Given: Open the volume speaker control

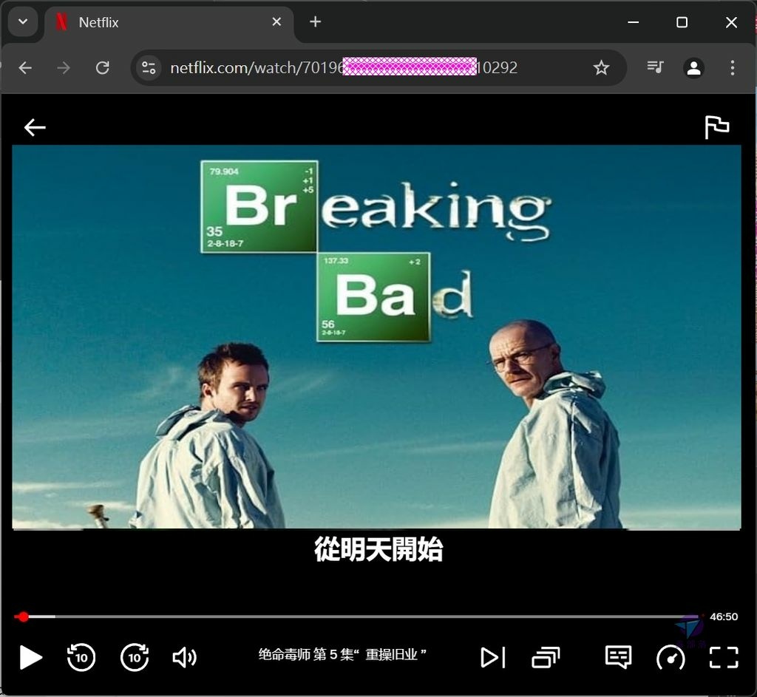Looking at the screenshot, I should [184, 657].
